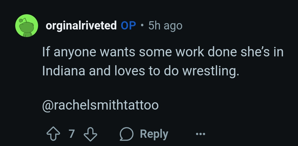This screenshot has height=146, width=298.
Task: Click the word "Indiana" in the comment
Action: point(63,71)
